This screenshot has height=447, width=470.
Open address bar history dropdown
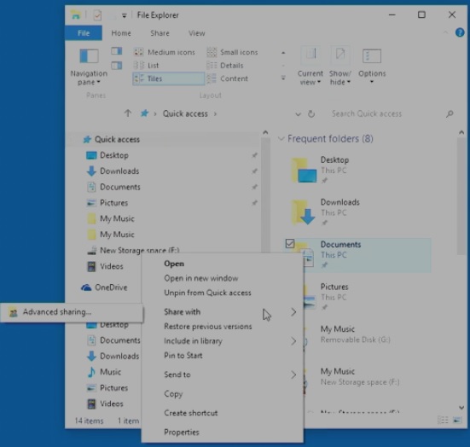[298, 114]
